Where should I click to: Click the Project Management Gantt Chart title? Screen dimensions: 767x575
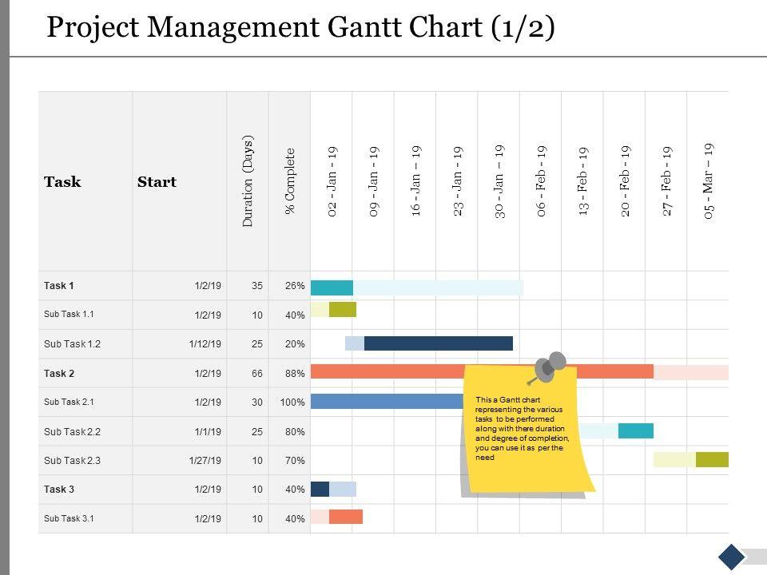tap(300, 27)
